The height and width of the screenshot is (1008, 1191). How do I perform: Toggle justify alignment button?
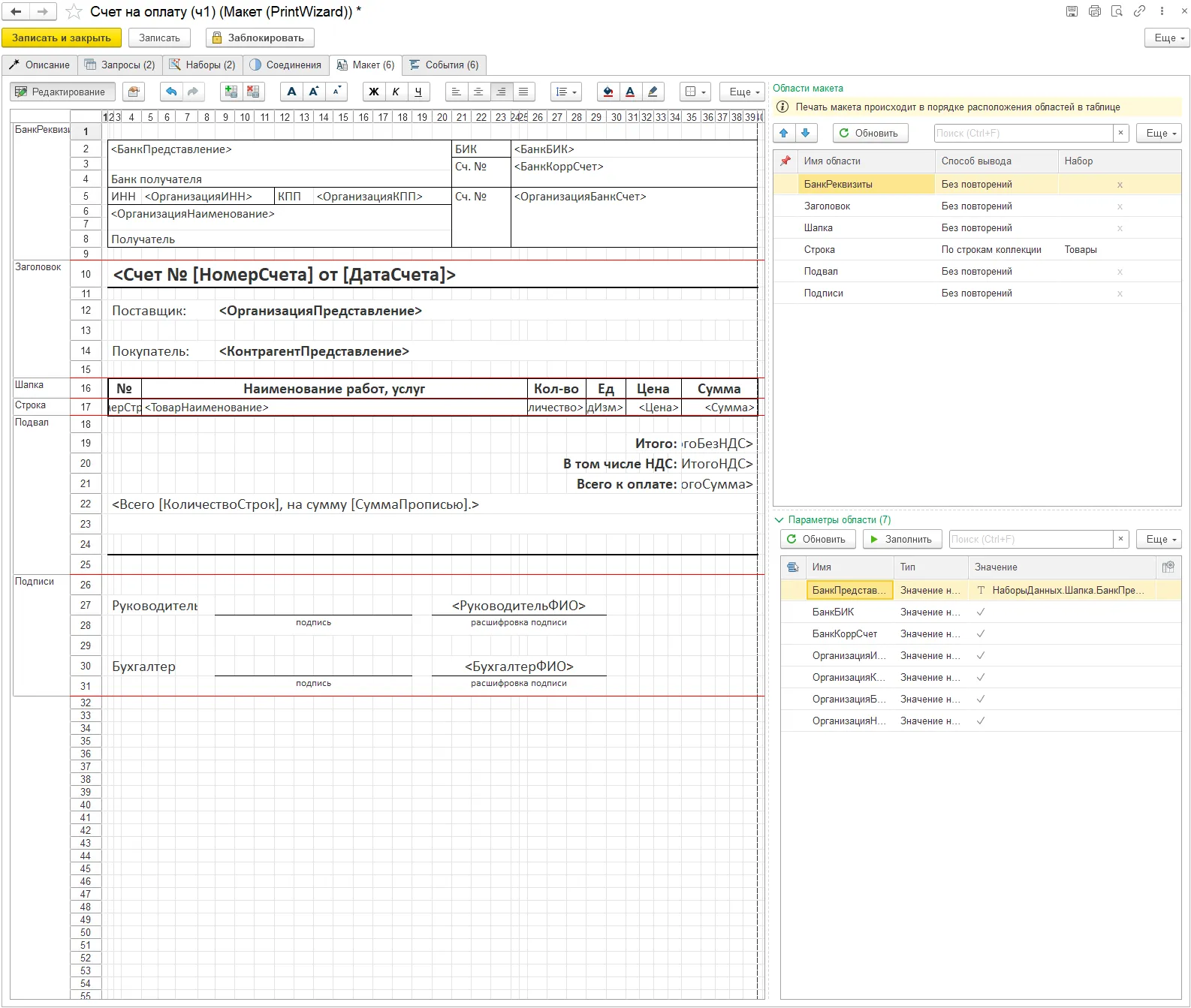[523, 92]
